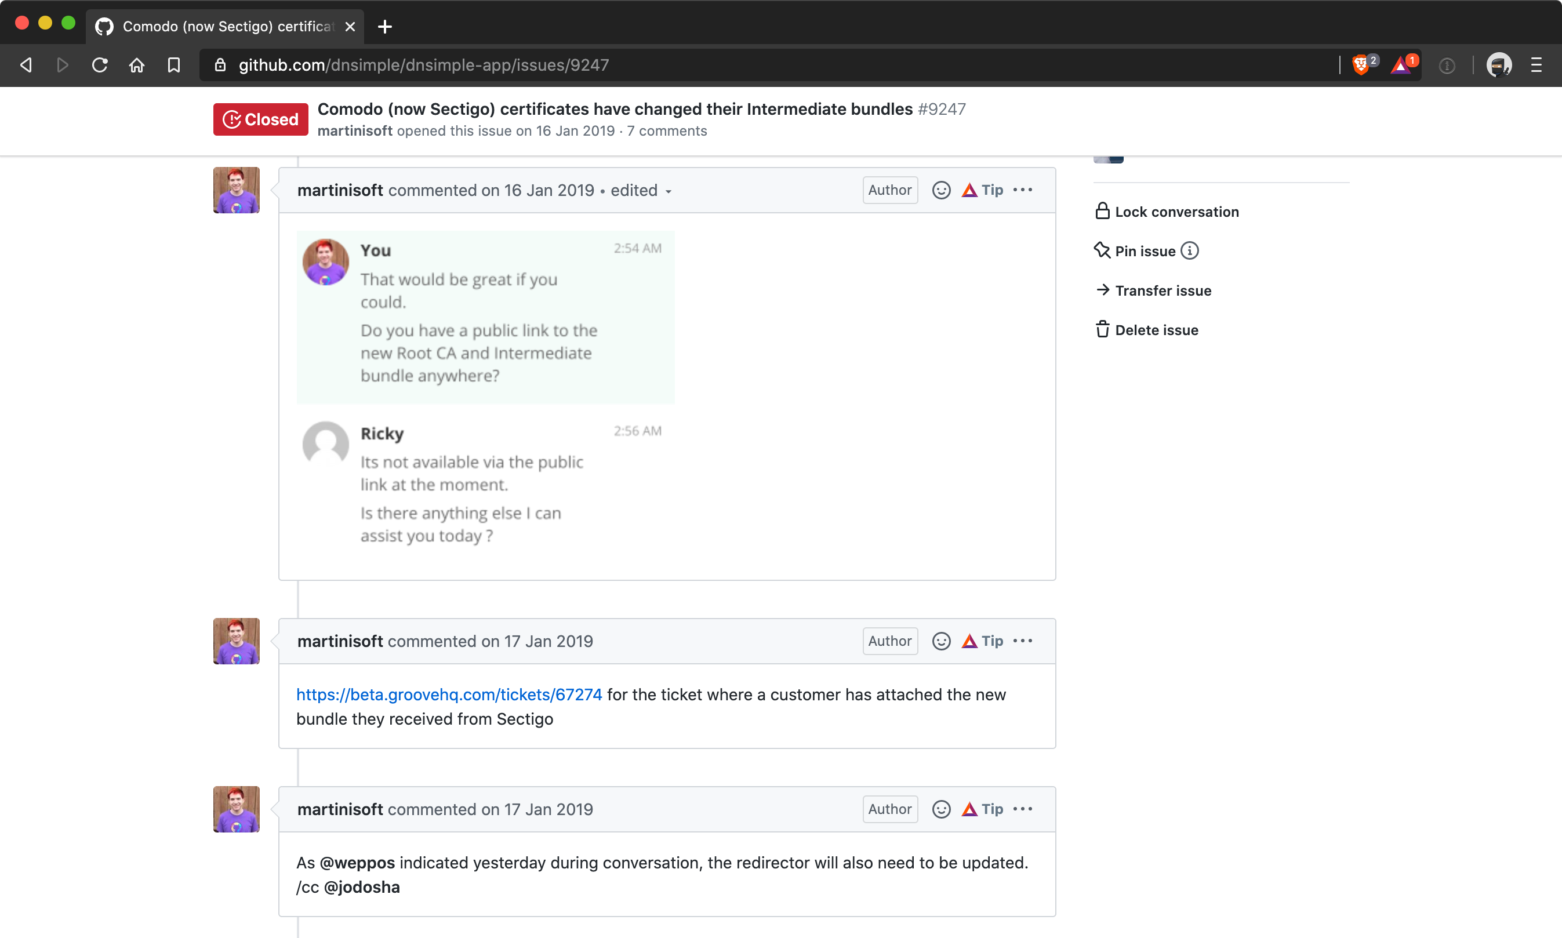This screenshot has height=938, width=1562.
Task: Open martinisoft avatar beside 16 Jan comment
Action: click(237, 190)
